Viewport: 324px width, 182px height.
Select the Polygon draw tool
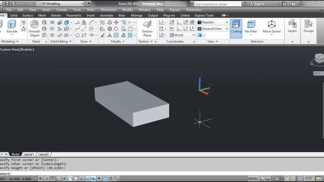pos(77,35)
